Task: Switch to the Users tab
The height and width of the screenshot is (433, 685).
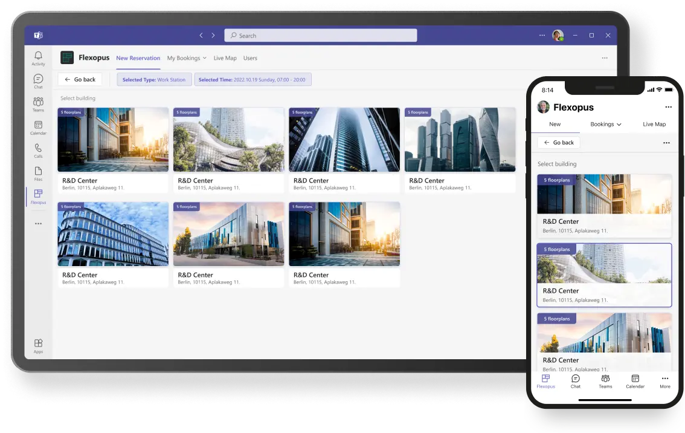Action: click(250, 58)
